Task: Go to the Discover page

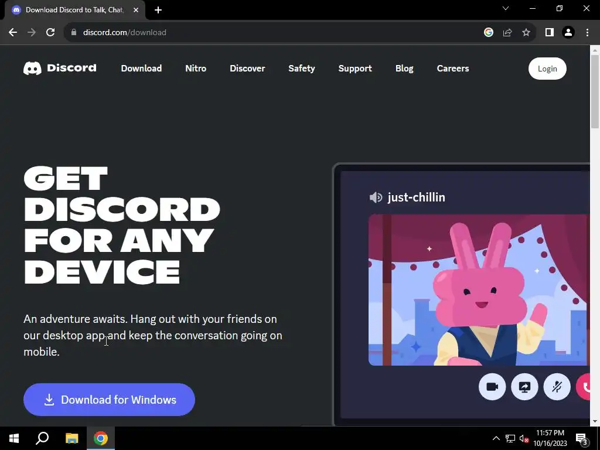Action: pyautogui.click(x=247, y=69)
